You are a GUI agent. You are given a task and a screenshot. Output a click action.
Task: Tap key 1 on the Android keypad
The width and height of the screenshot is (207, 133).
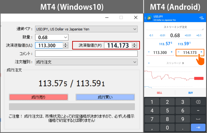(x=152, y=102)
